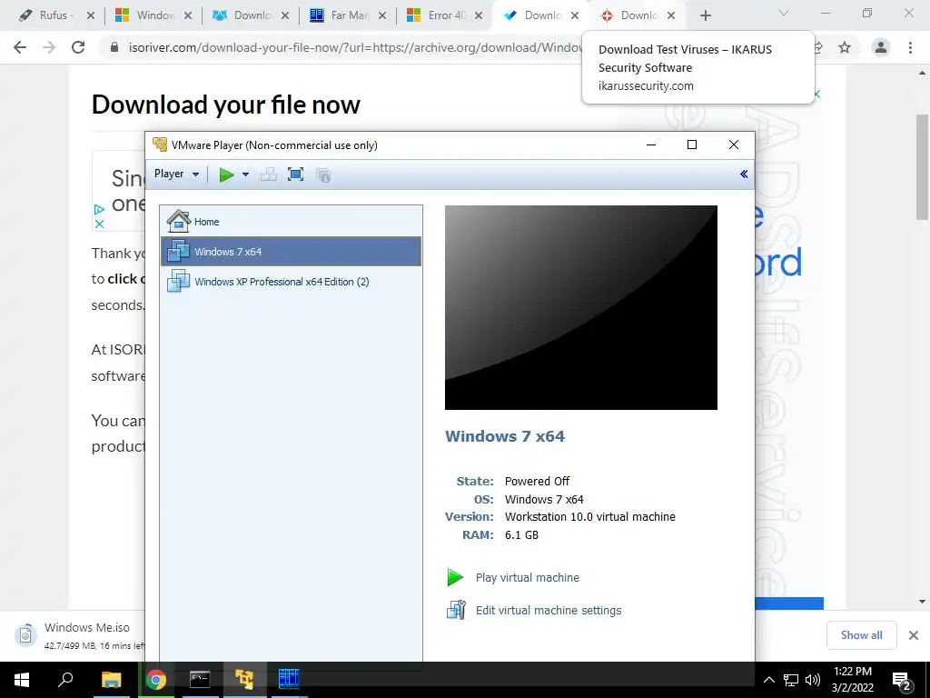
Task: Go back in Chrome
Action: tap(20, 47)
